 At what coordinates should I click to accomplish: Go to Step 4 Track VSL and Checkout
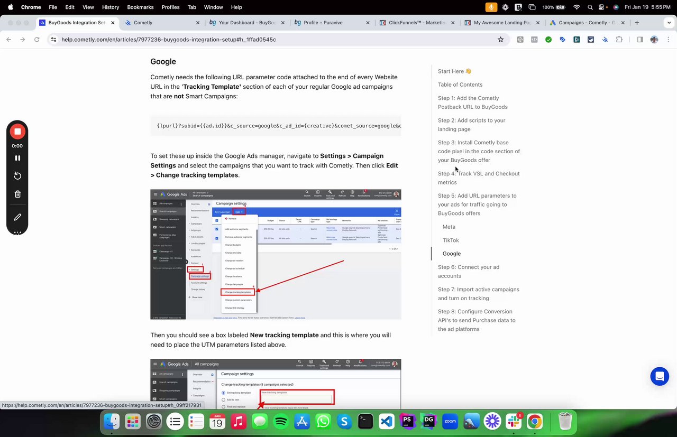(x=479, y=178)
